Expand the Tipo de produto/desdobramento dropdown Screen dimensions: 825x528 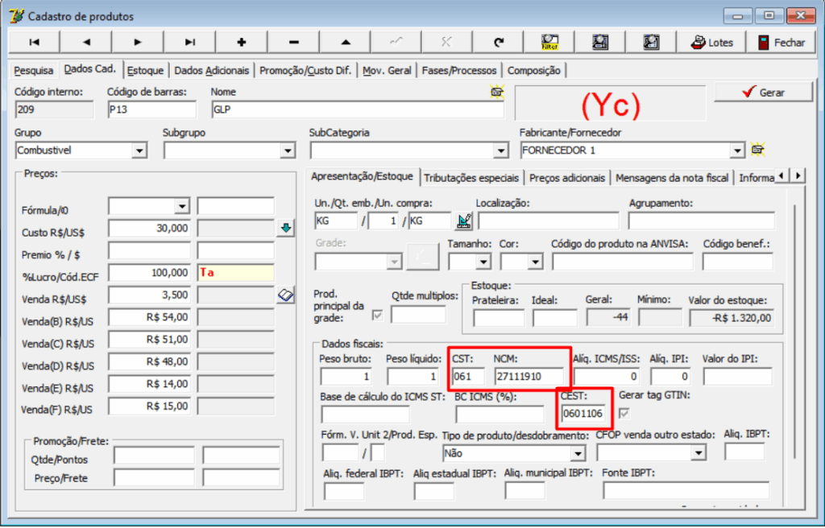[x=577, y=453]
